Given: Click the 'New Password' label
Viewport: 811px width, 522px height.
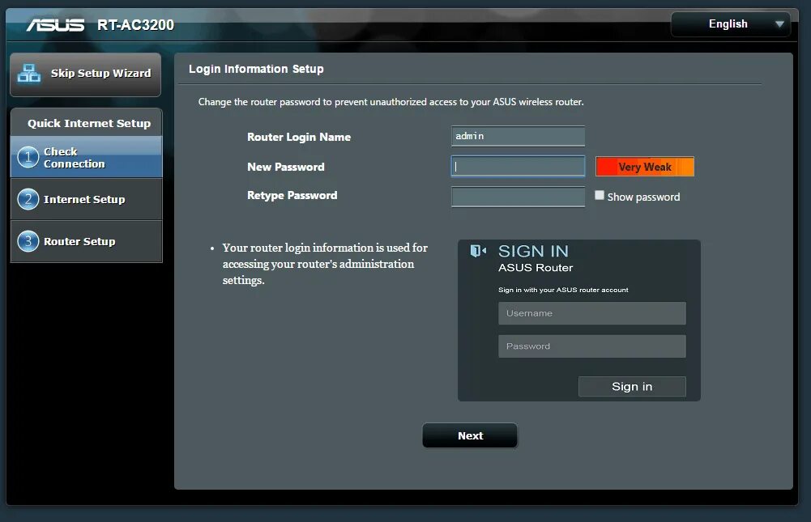Looking at the screenshot, I should point(286,167).
